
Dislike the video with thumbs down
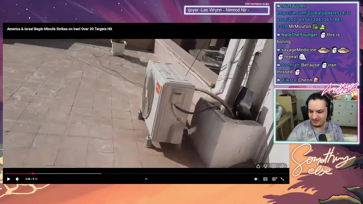(265, 166)
